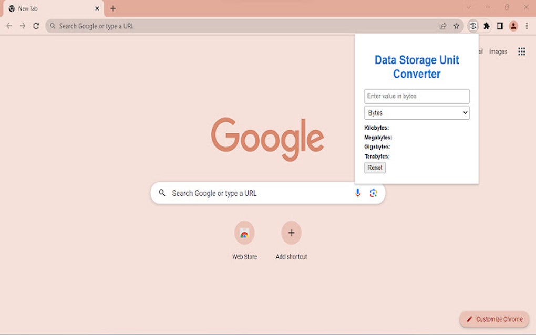Minimize the Chrome window
The height and width of the screenshot is (335, 536).
click(x=488, y=7)
